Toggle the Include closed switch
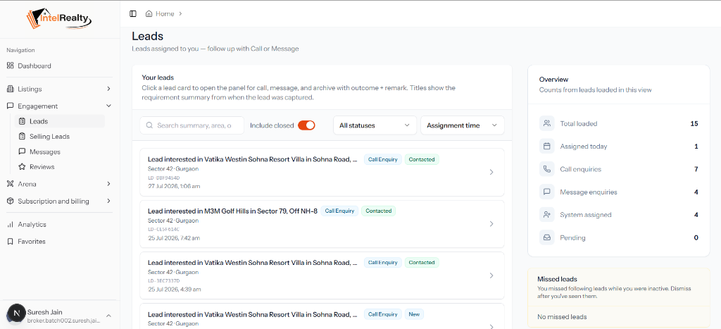Screen dimensions: 721x329 [x=307, y=125]
